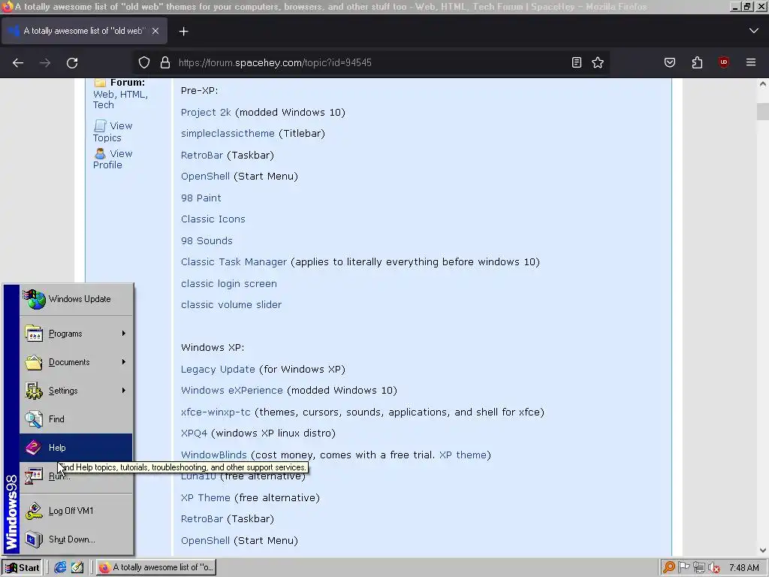
Task: Go back with the browser back arrow
Action: click(18, 63)
